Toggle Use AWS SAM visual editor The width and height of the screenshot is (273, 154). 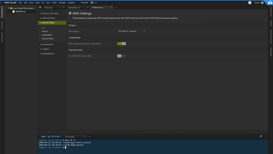[121, 56]
